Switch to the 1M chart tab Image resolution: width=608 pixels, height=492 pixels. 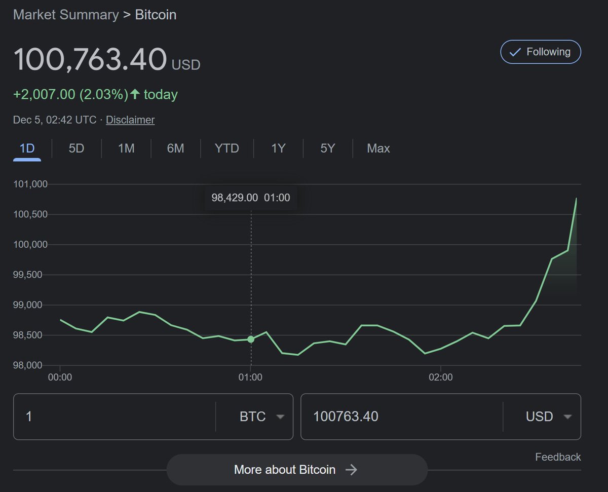coord(126,148)
